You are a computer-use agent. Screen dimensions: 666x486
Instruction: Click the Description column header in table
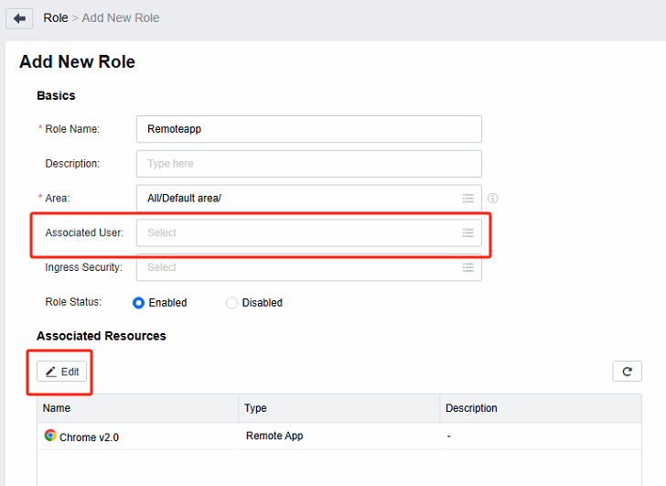click(471, 408)
